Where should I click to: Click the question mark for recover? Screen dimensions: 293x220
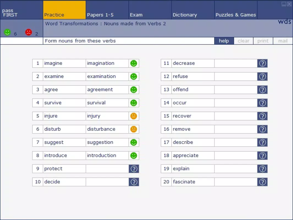pyautogui.click(x=262, y=116)
